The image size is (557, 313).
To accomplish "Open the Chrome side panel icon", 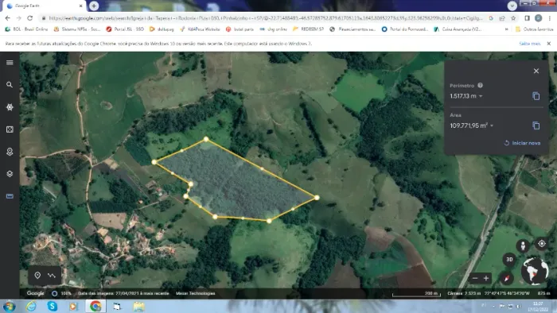I will pos(527,18).
